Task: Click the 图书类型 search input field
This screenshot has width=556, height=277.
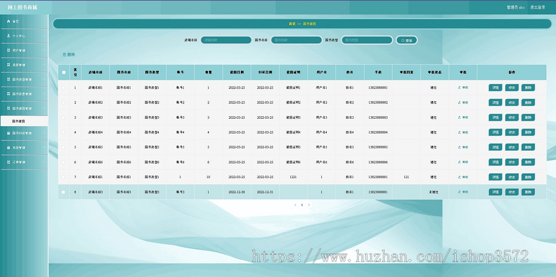Action: [367, 40]
